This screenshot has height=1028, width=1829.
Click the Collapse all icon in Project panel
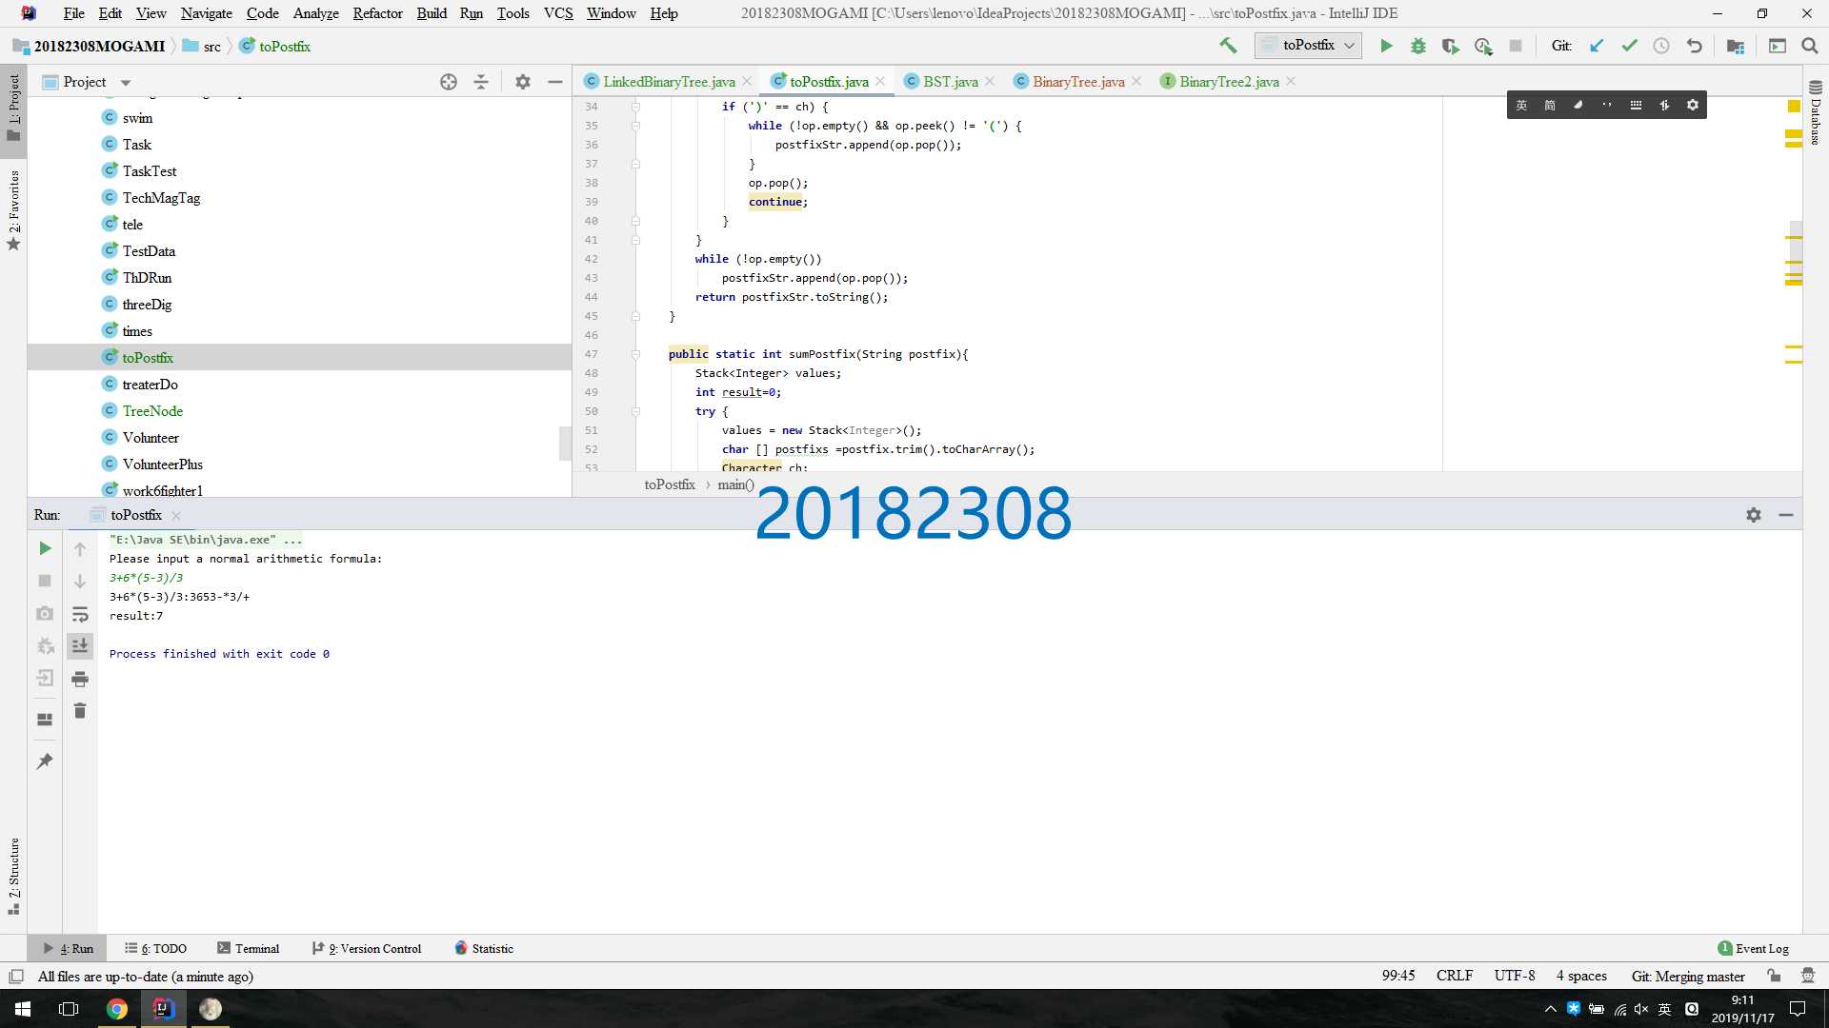coord(481,80)
